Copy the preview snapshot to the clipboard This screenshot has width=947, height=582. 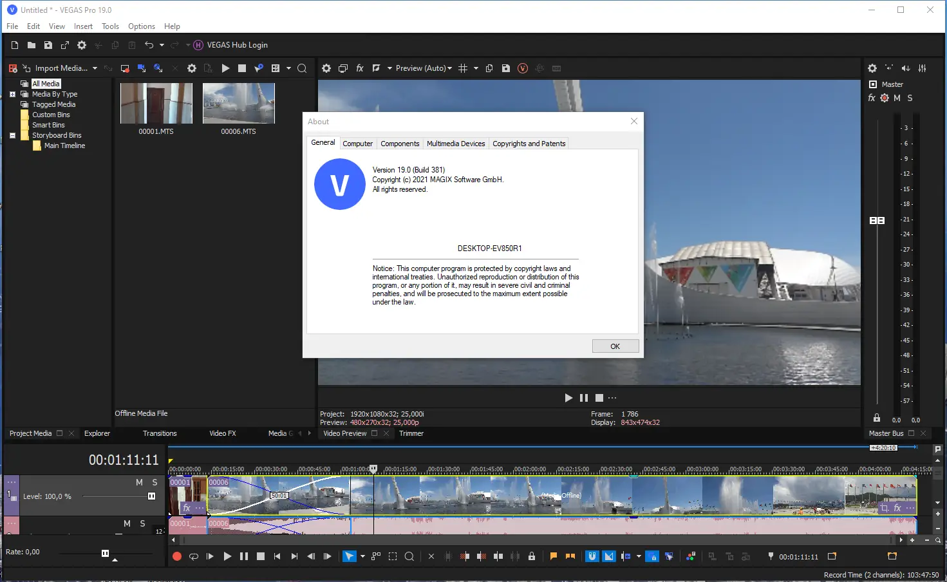point(489,68)
